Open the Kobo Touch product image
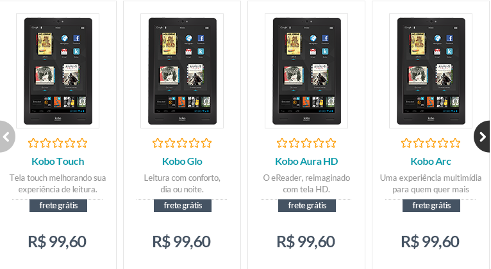Screen dimensions: 491x269 pos(58,71)
